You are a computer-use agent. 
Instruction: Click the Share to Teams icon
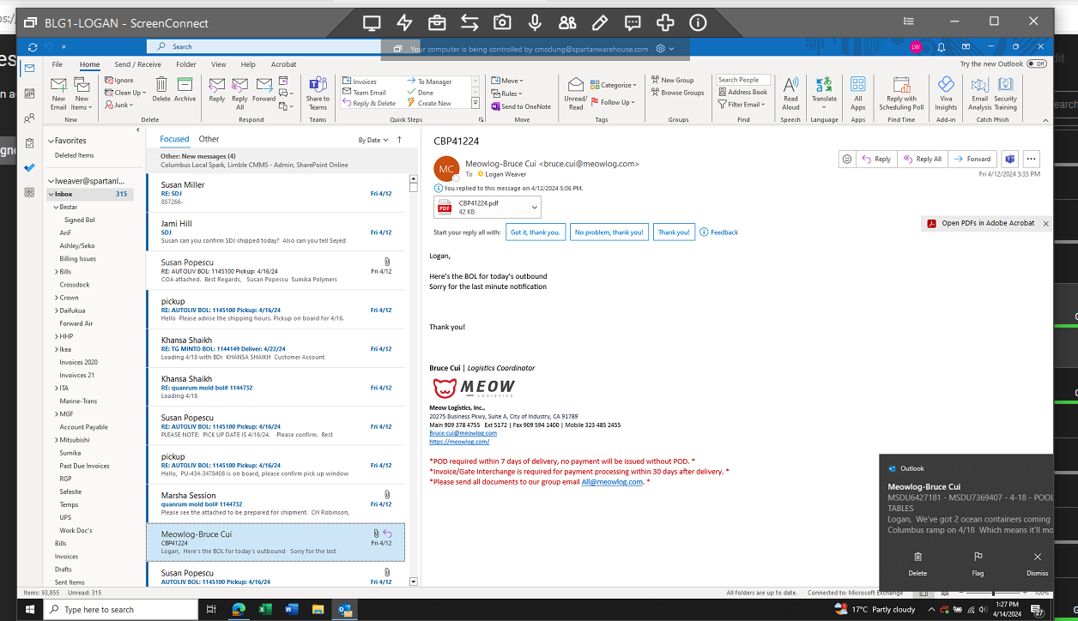[318, 93]
